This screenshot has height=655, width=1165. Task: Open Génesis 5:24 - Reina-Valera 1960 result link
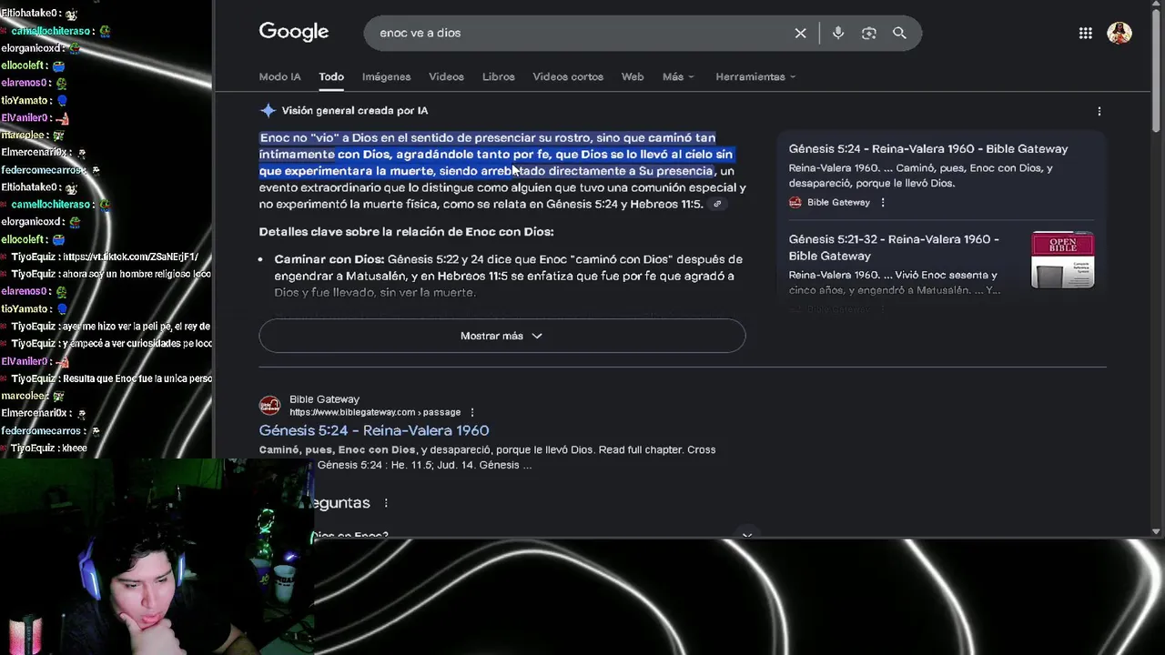point(374,430)
